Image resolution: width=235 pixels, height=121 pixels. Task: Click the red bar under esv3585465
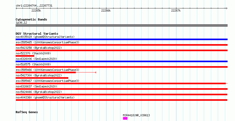click(x=121, y=45)
